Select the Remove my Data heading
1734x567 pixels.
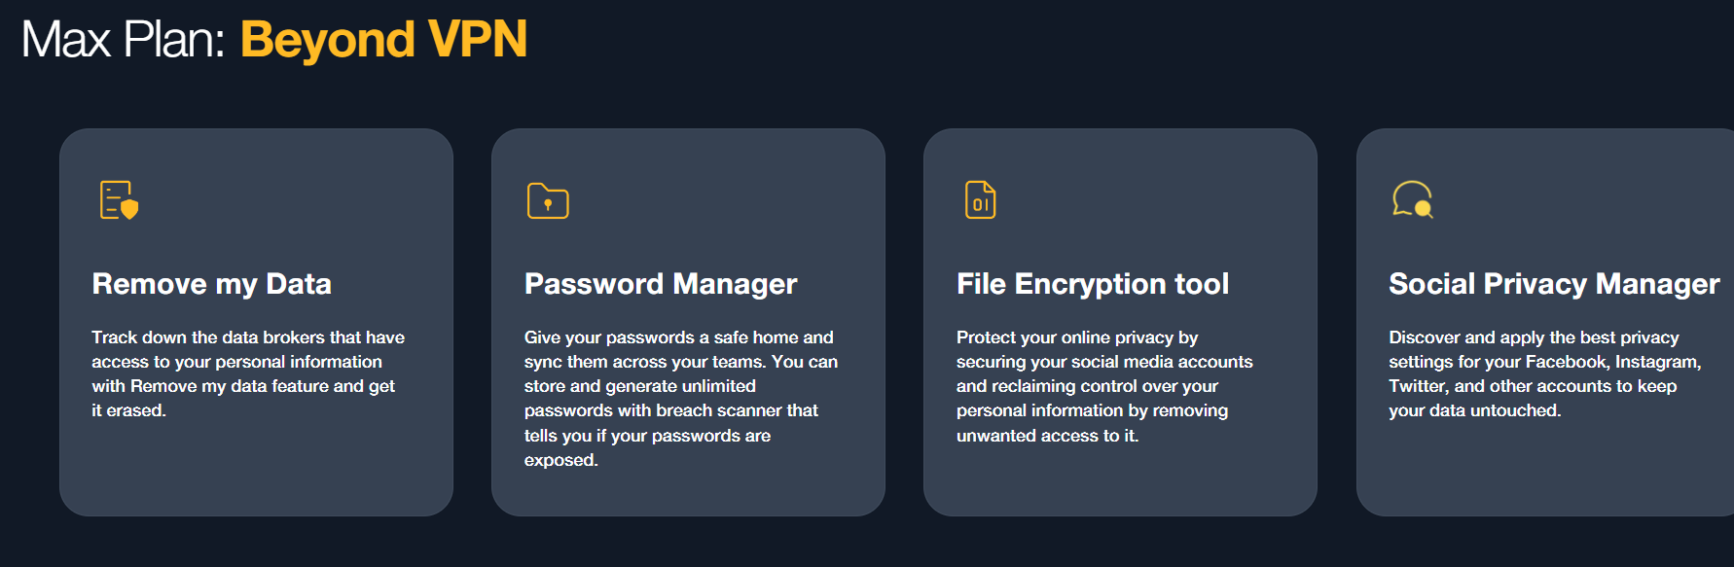[211, 283]
